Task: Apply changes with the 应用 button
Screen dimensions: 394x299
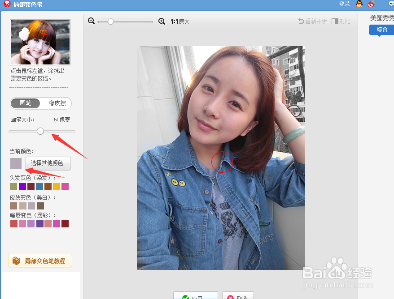Action: pos(196,296)
